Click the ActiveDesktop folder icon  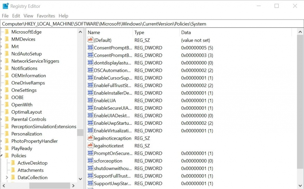click(13, 163)
